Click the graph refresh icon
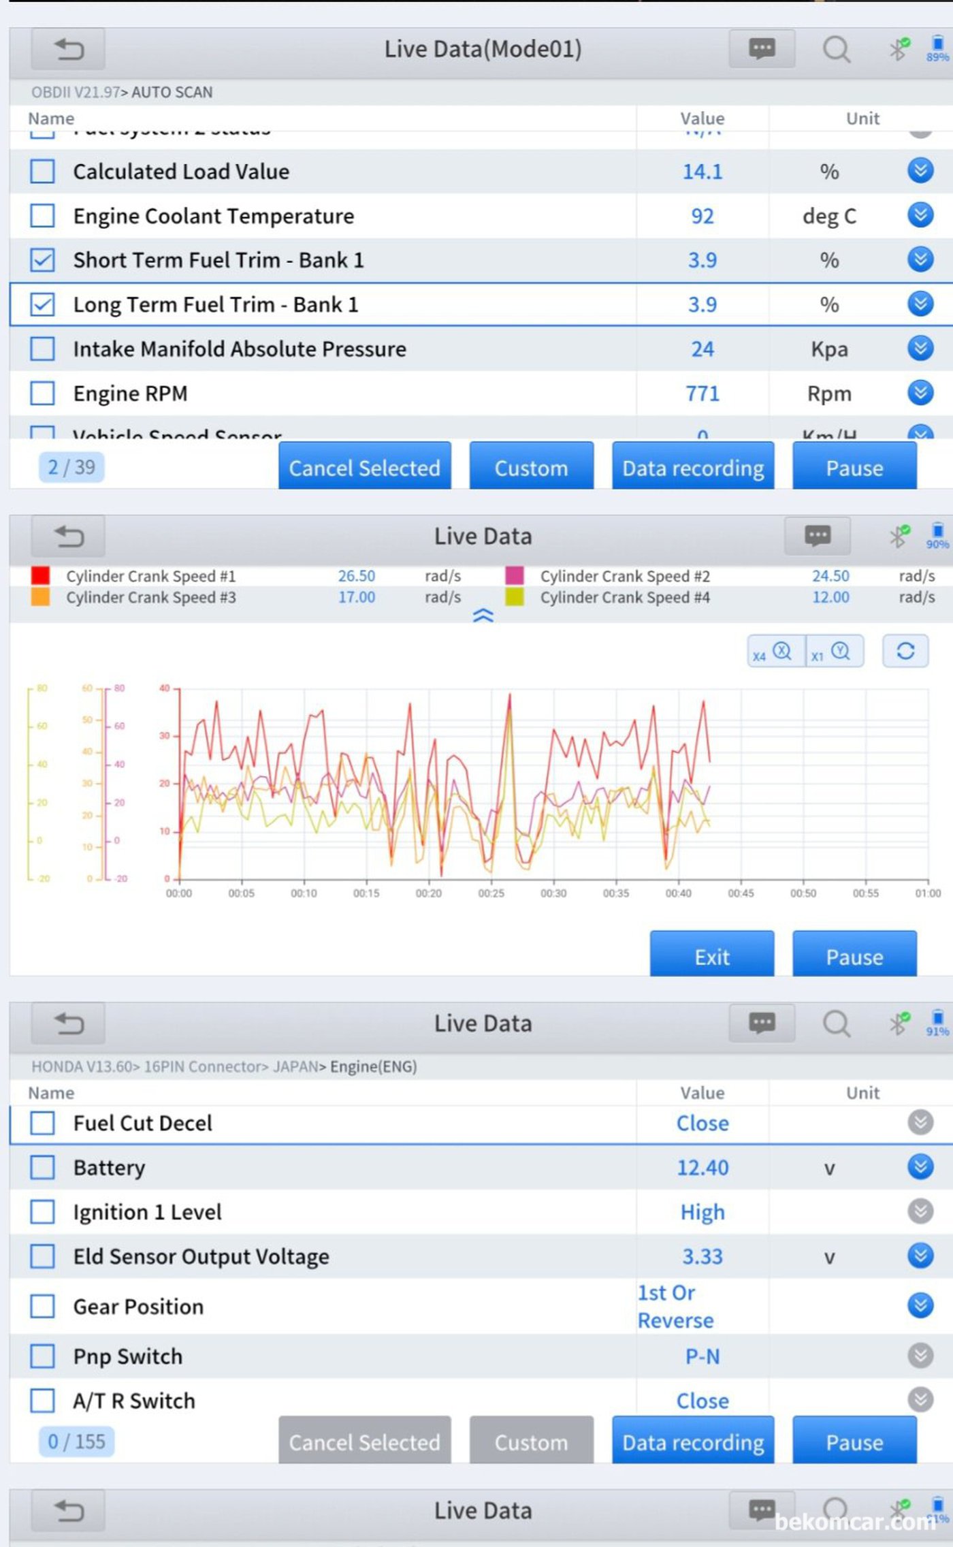This screenshot has width=953, height=1547. tap(905, 652)
